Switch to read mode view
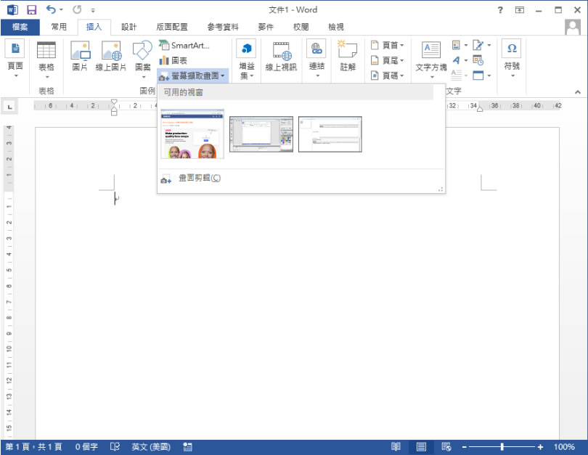The image size is (588, 455). (x=396, y=447)
